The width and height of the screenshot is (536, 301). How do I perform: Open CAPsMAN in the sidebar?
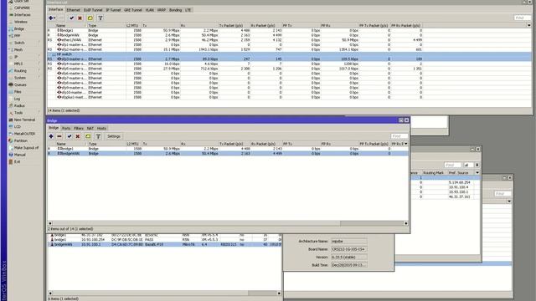[x=21, y=8]
